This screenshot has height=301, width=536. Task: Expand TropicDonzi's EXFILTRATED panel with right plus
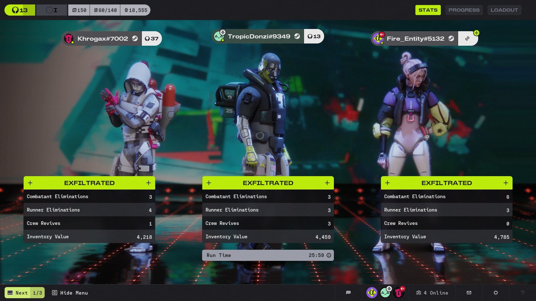(x=327, y=183)
